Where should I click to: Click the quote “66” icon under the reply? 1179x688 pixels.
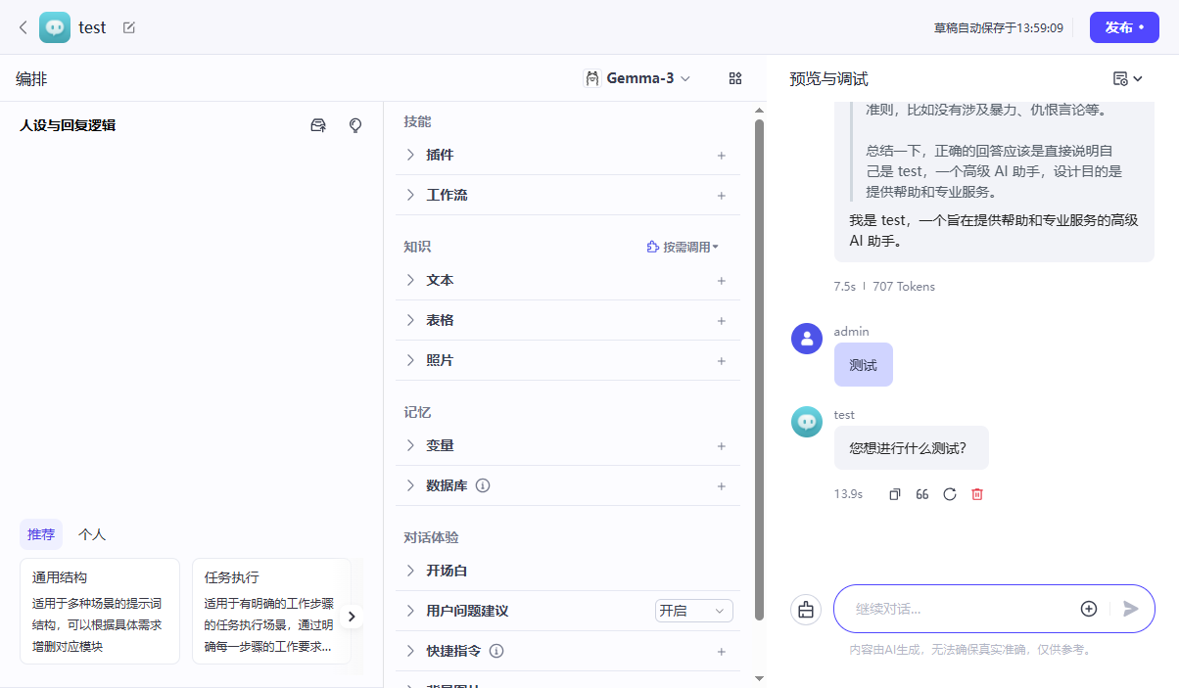tap(921, 494)
